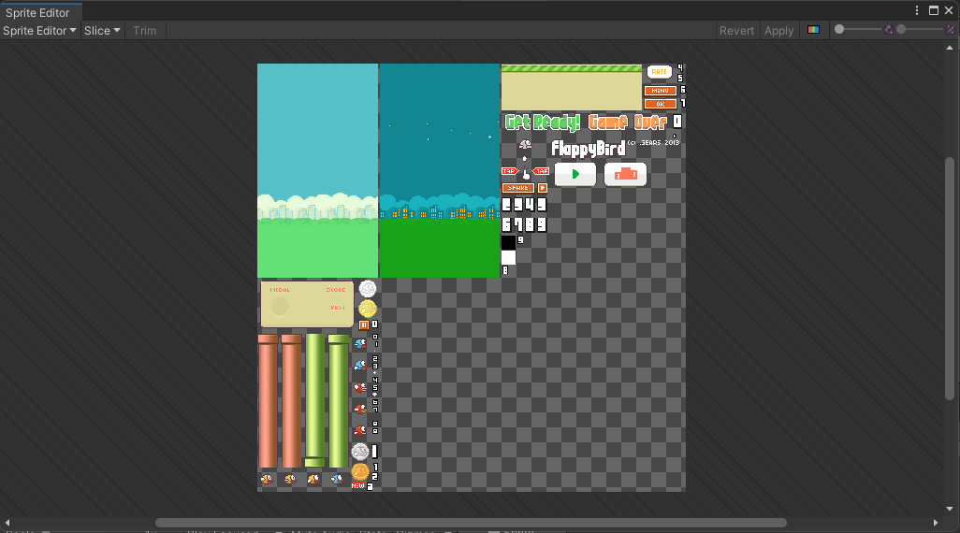Select the orange pause button sprite
960x533 pixels.
tap(364, 324)
